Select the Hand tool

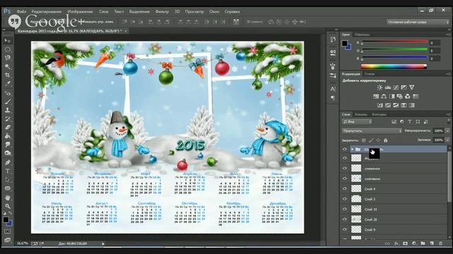pos(8,198)
